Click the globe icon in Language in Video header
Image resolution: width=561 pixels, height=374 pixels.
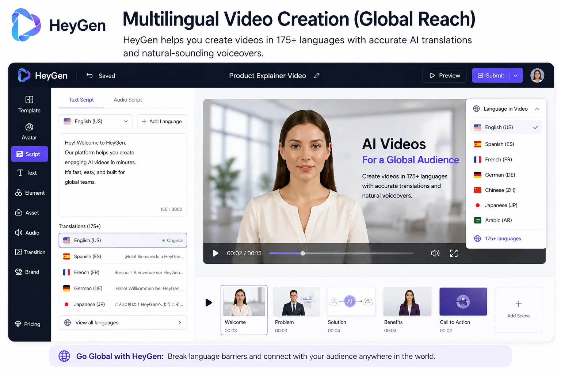point(477,109)
